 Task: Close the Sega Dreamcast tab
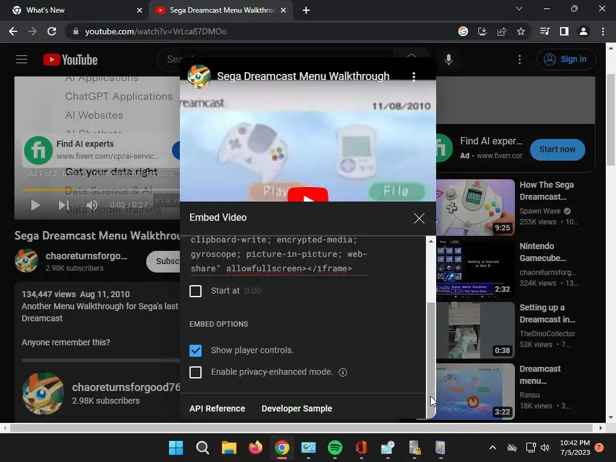[x=283, y=11]
